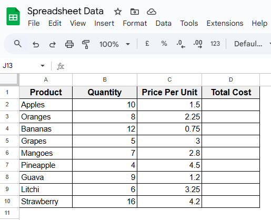
Task: Open the search menus magnifier icon
Action: click(18, 44)
